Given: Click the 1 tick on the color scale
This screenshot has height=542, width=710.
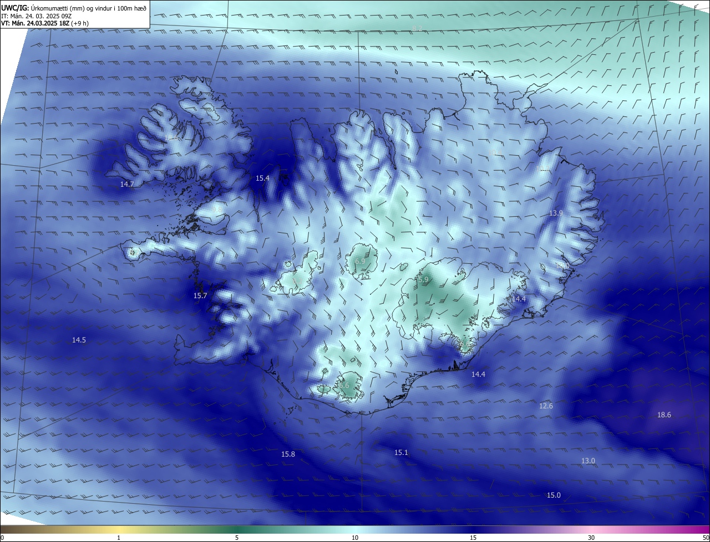Looking at the screenshot, I should tap(119, 538).
